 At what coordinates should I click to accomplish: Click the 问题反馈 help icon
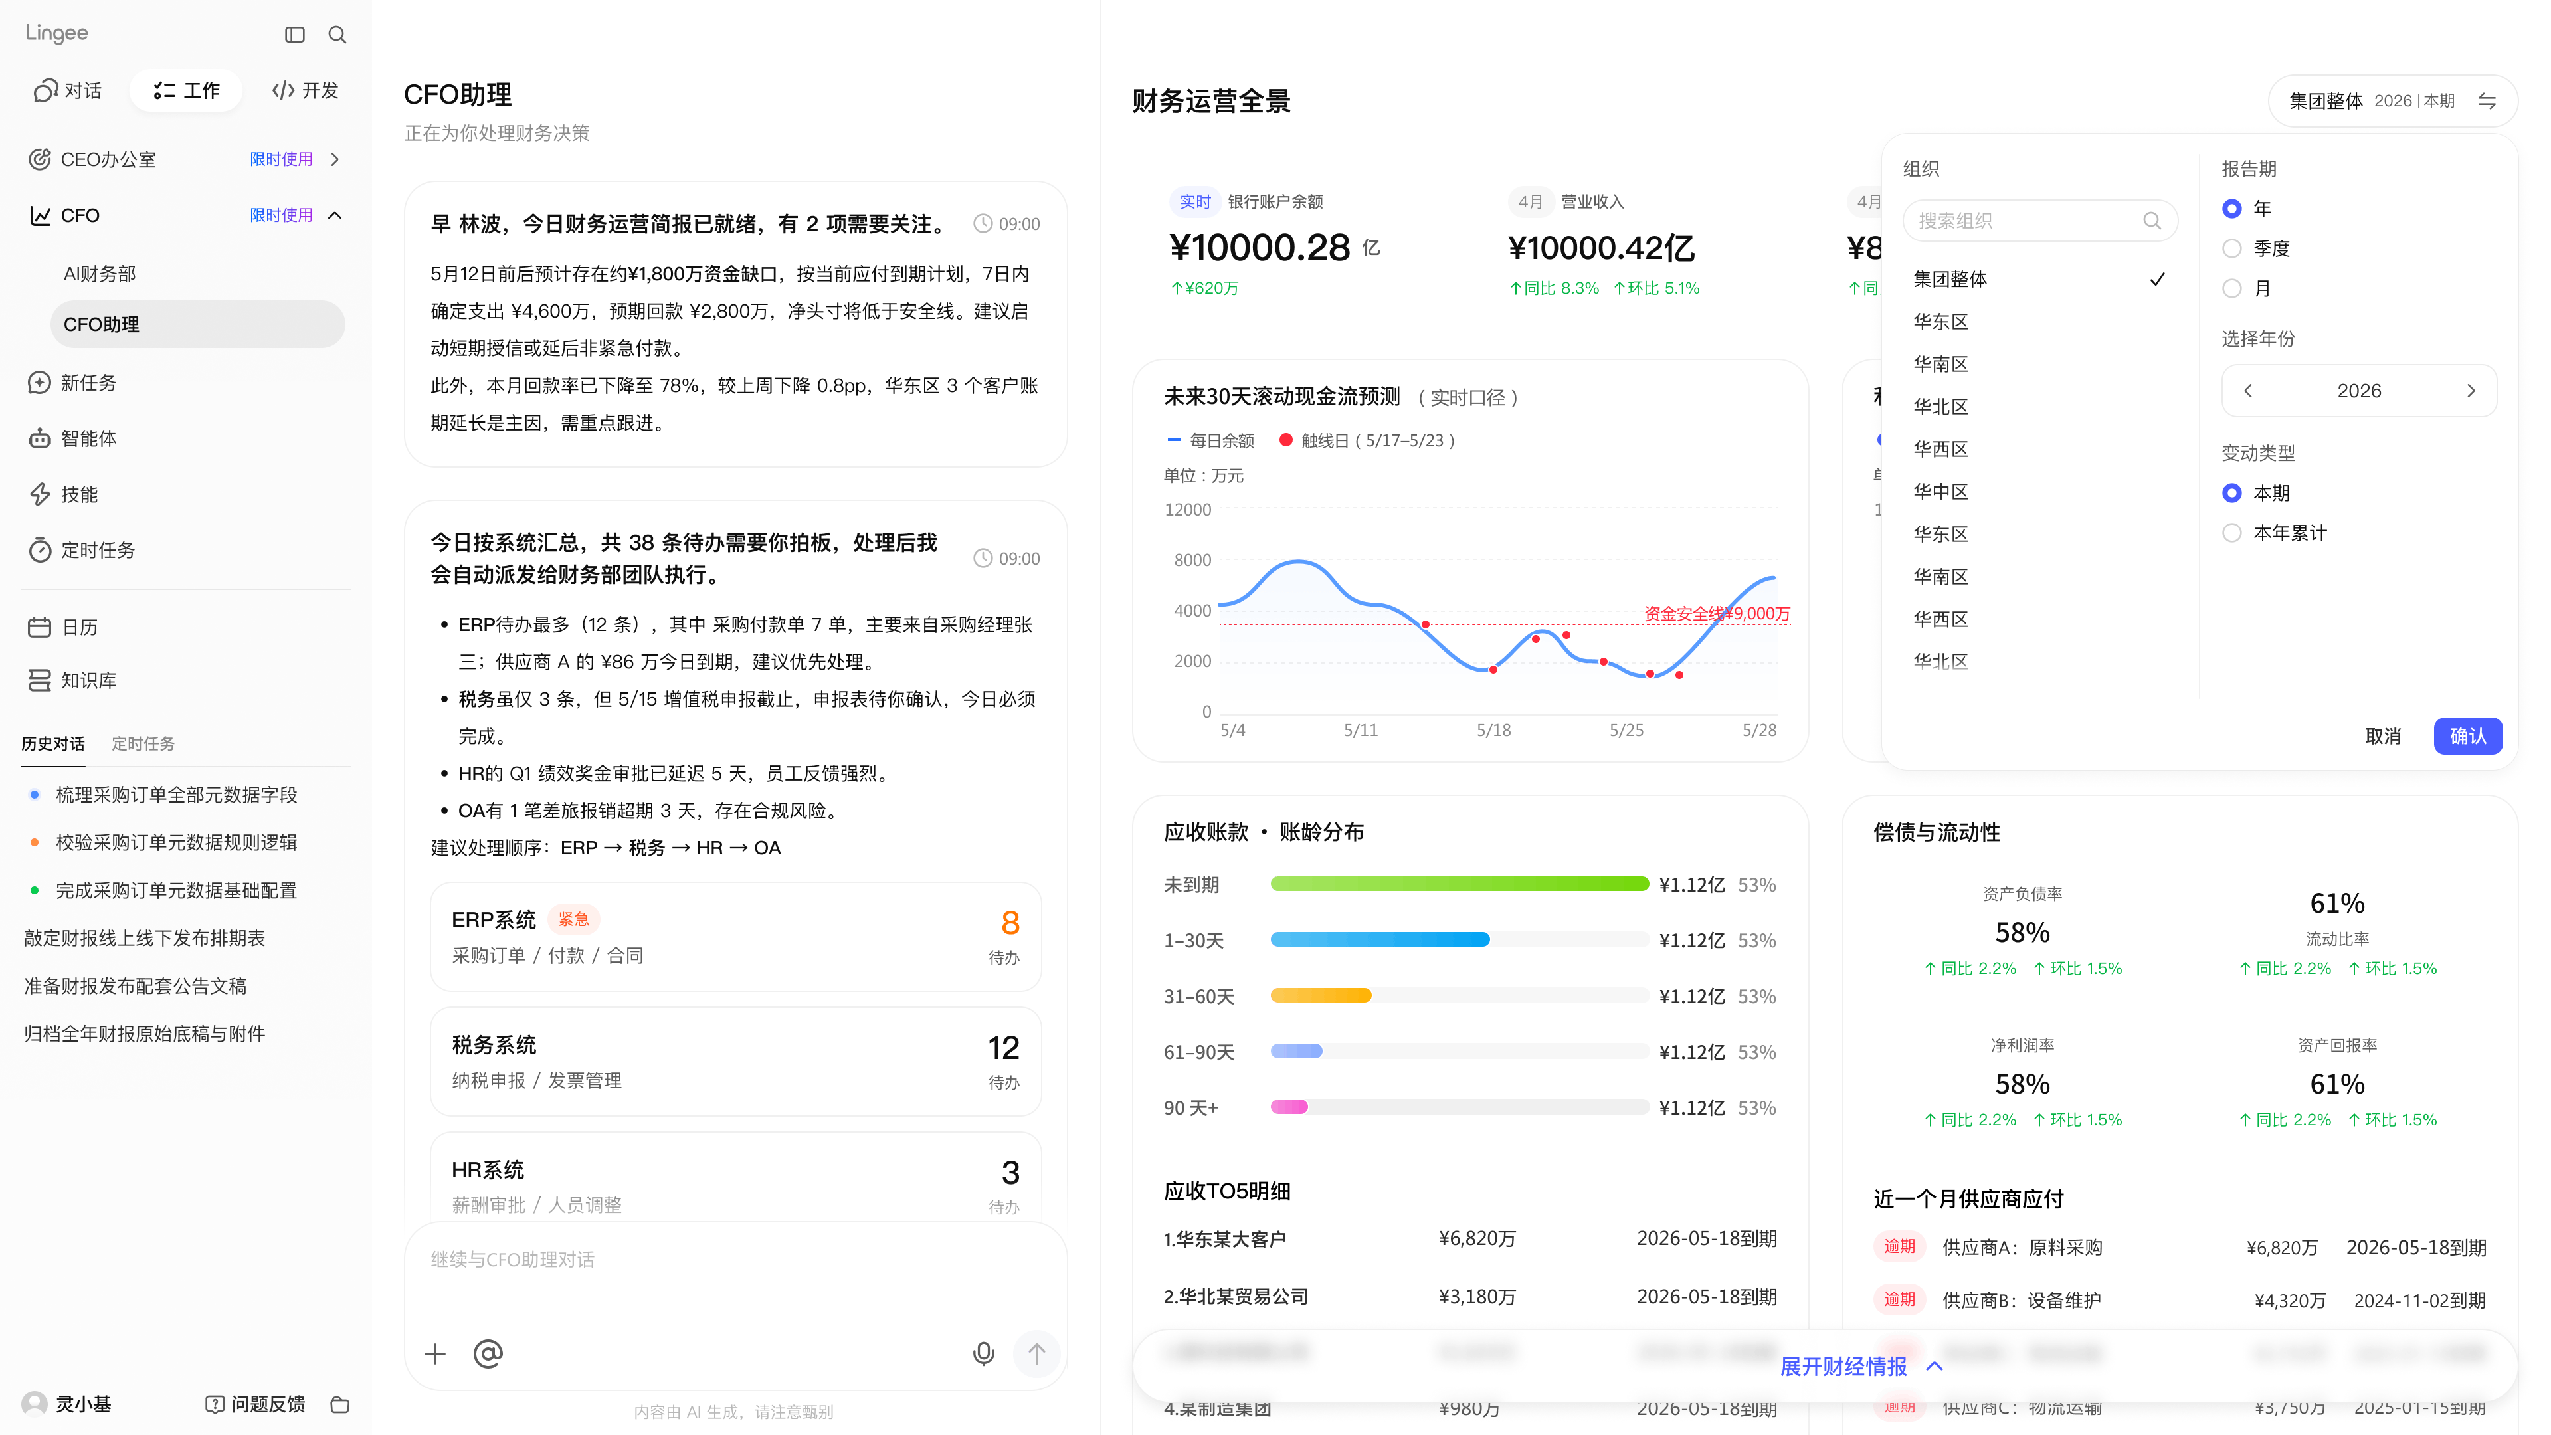pos(214,1404)
